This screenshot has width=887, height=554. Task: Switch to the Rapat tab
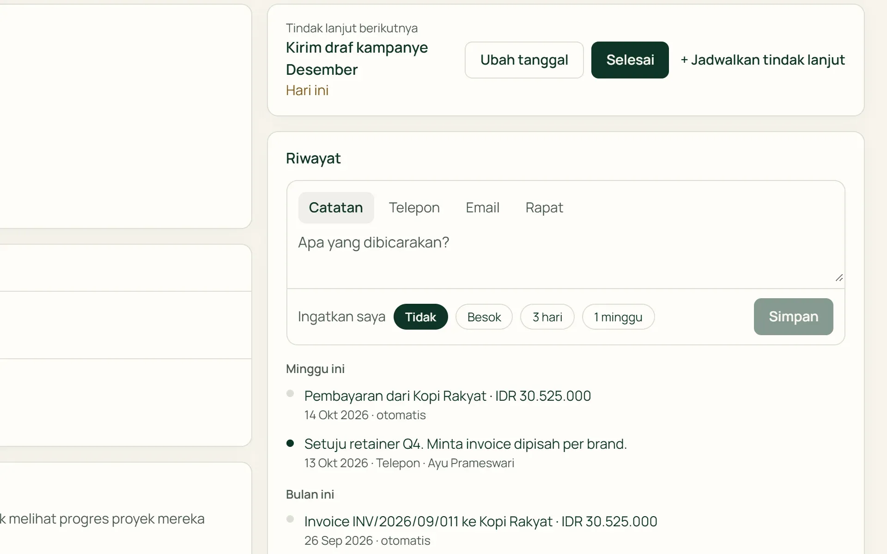point(544,208)
